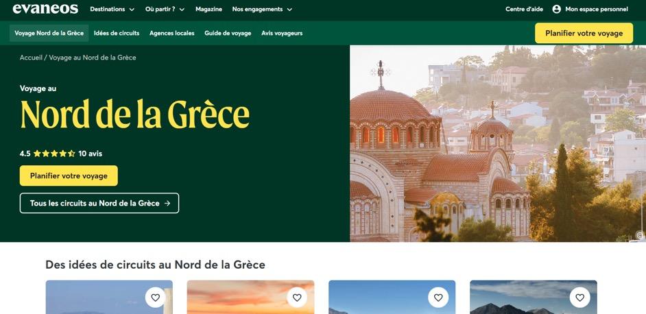Click Accueil breadcrumb link
The height and width of the screenshot is (314, 646).
(31, 58)
